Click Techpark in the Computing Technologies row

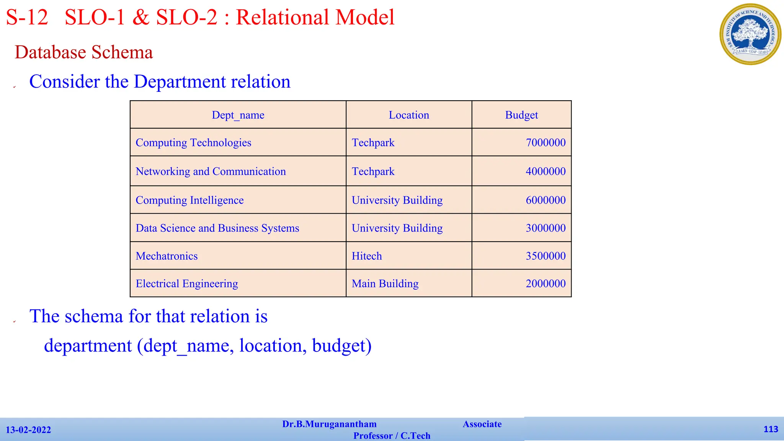(x=409, y=142)
